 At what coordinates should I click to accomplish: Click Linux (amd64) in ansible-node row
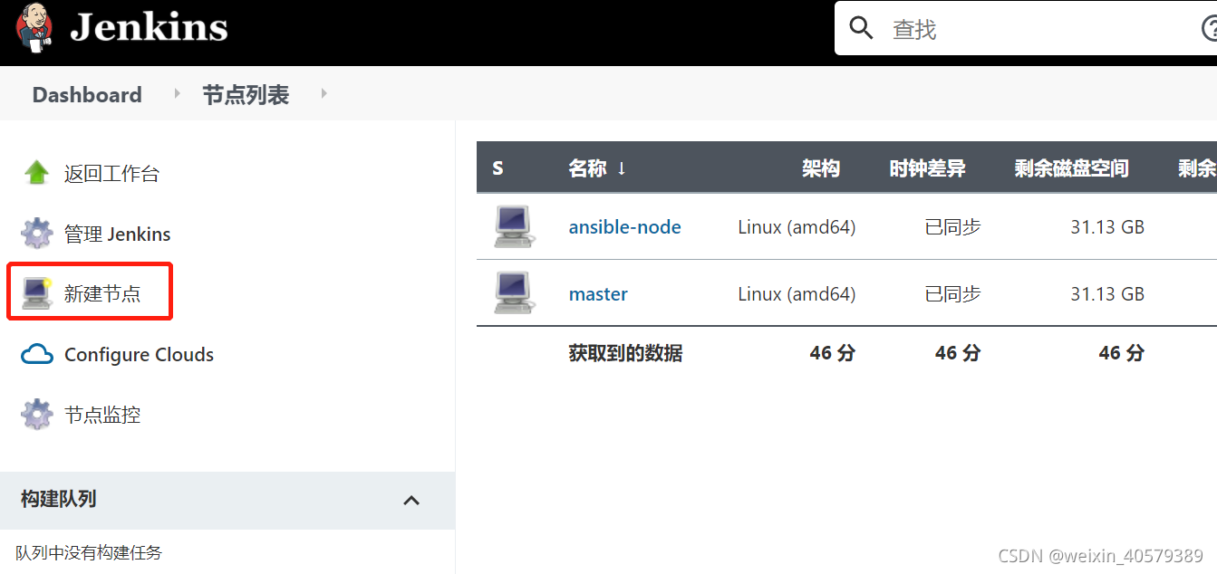pyautogui.click(x=797, y=227)
